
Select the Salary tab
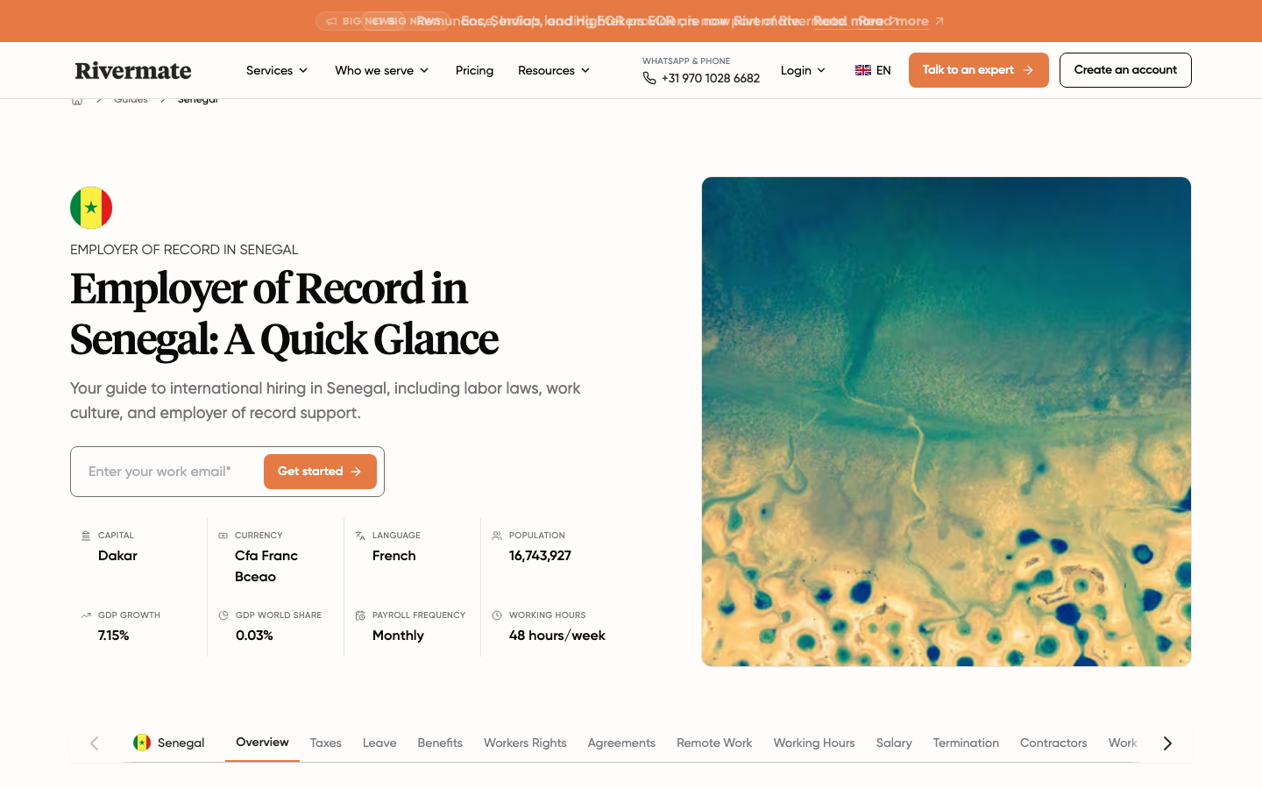[x=894, y=743]
